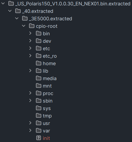Click the _40.extracted folder icon
Viewport: 132px width, 142px height.
[x=18, y=11]
